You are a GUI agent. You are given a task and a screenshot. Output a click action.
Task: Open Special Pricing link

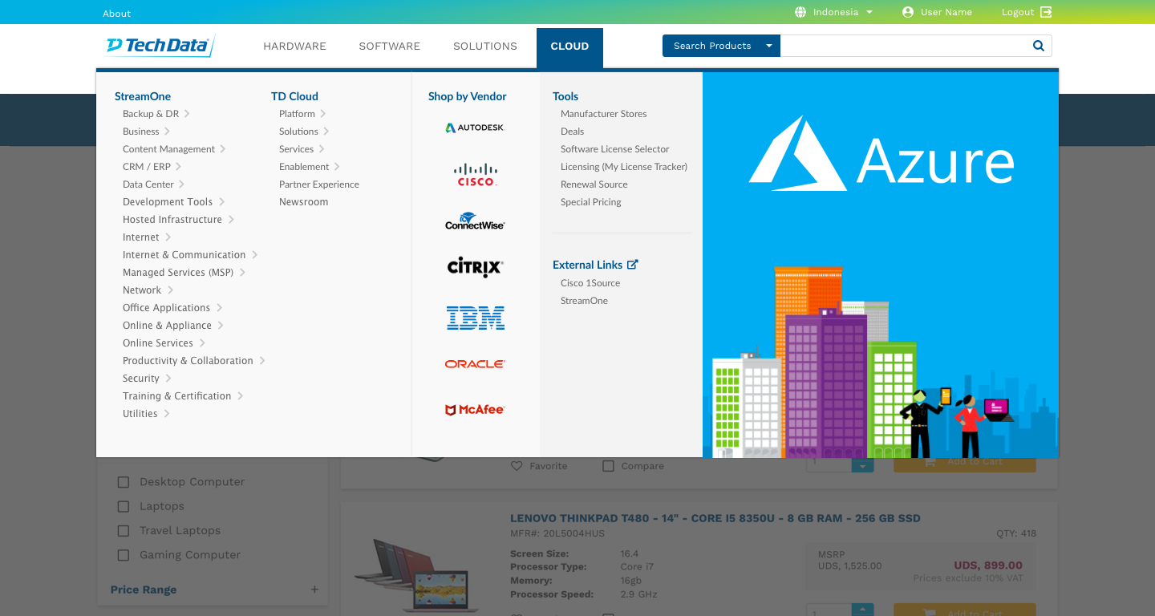pos(591,202)
